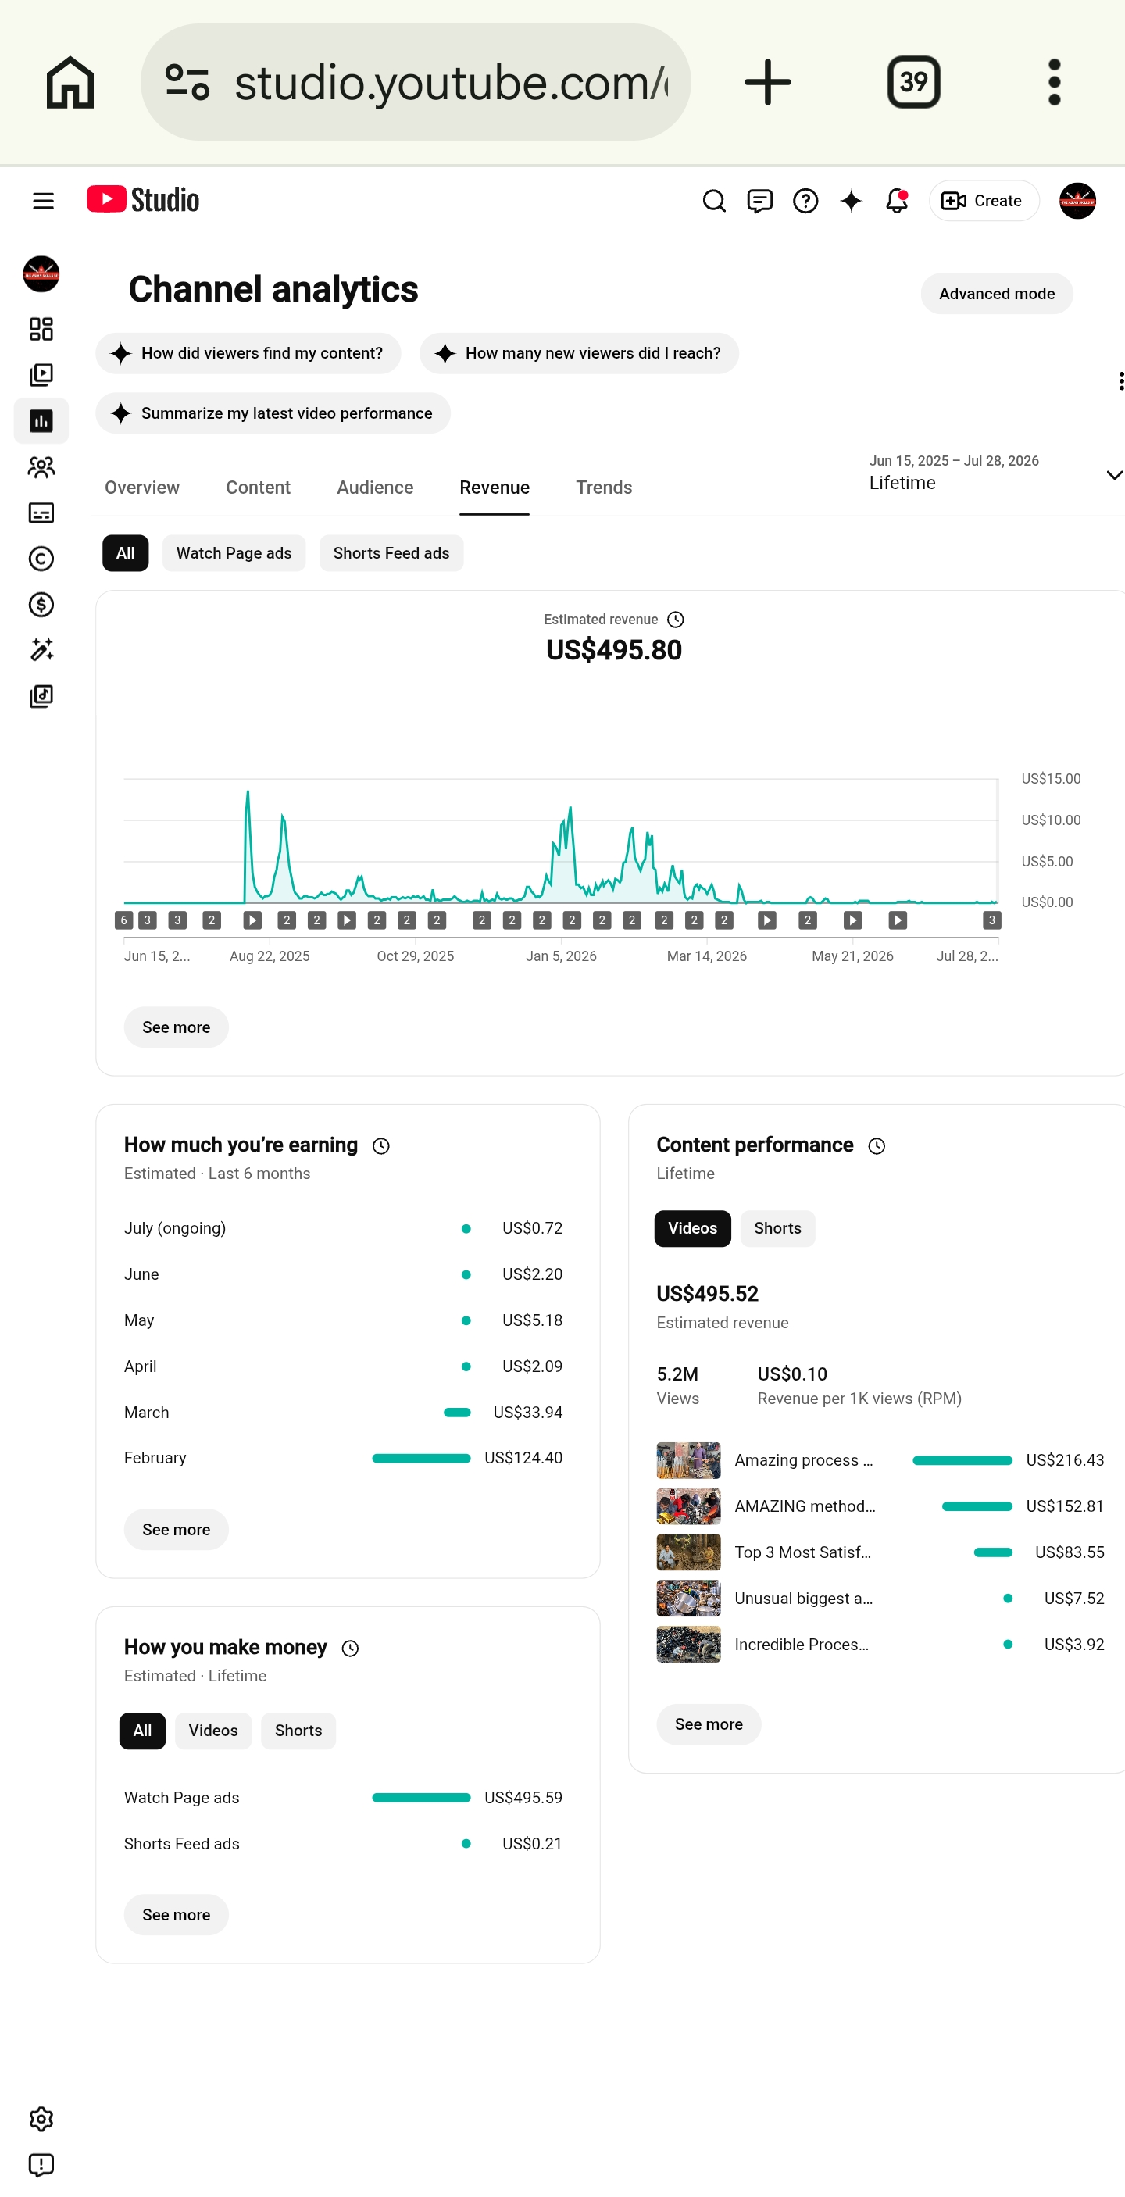
Task: Open Dashboard from the sidebar
Action: click(41, 329)
